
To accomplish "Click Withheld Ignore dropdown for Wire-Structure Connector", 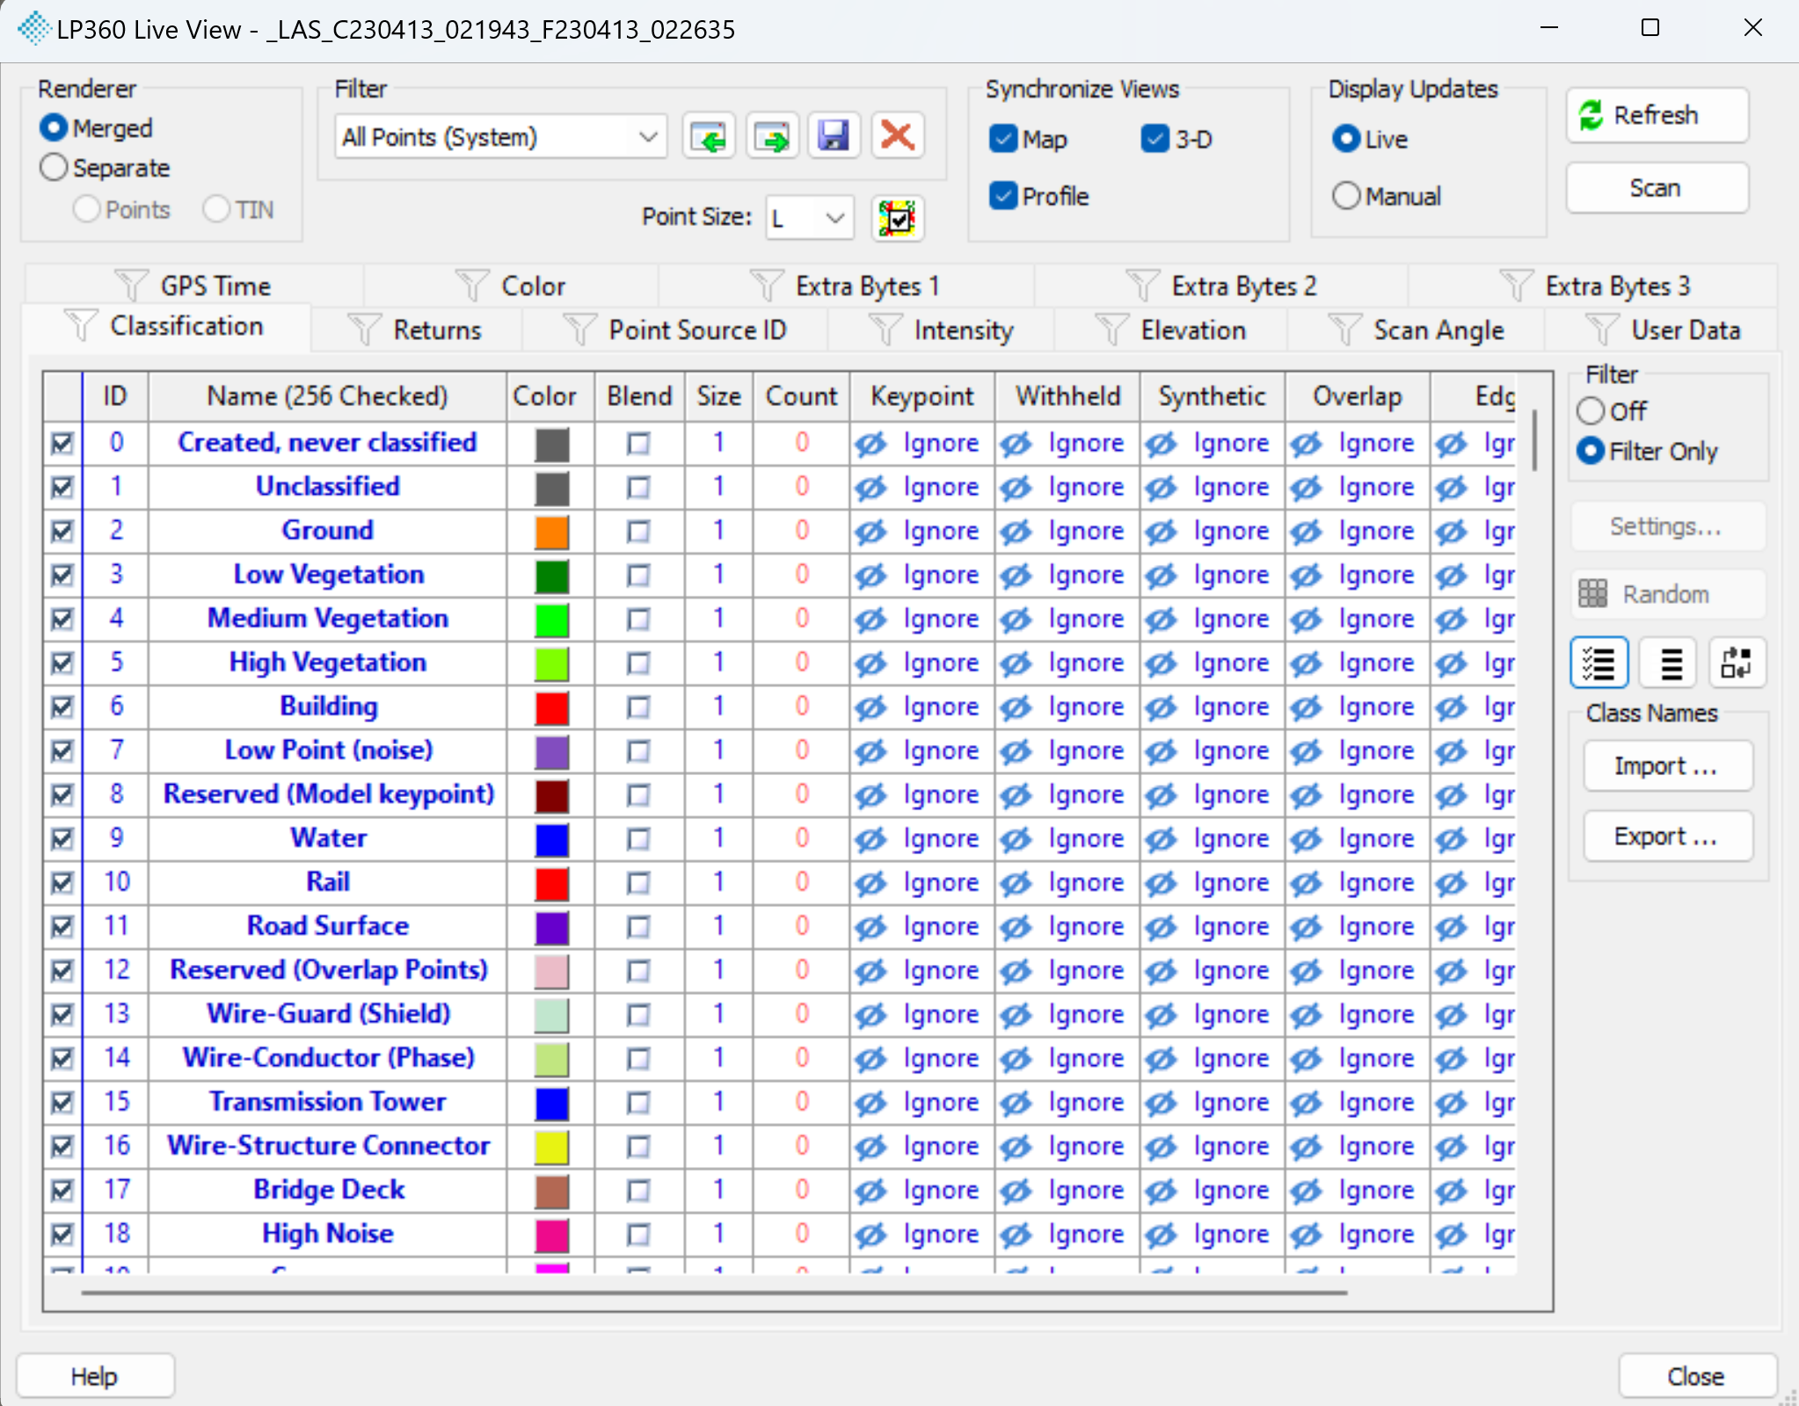I will coord(1067,1146).
